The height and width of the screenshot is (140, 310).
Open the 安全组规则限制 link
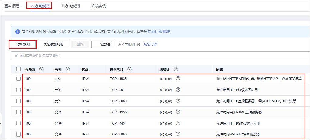pyautogui.click(x=159, y=31)
